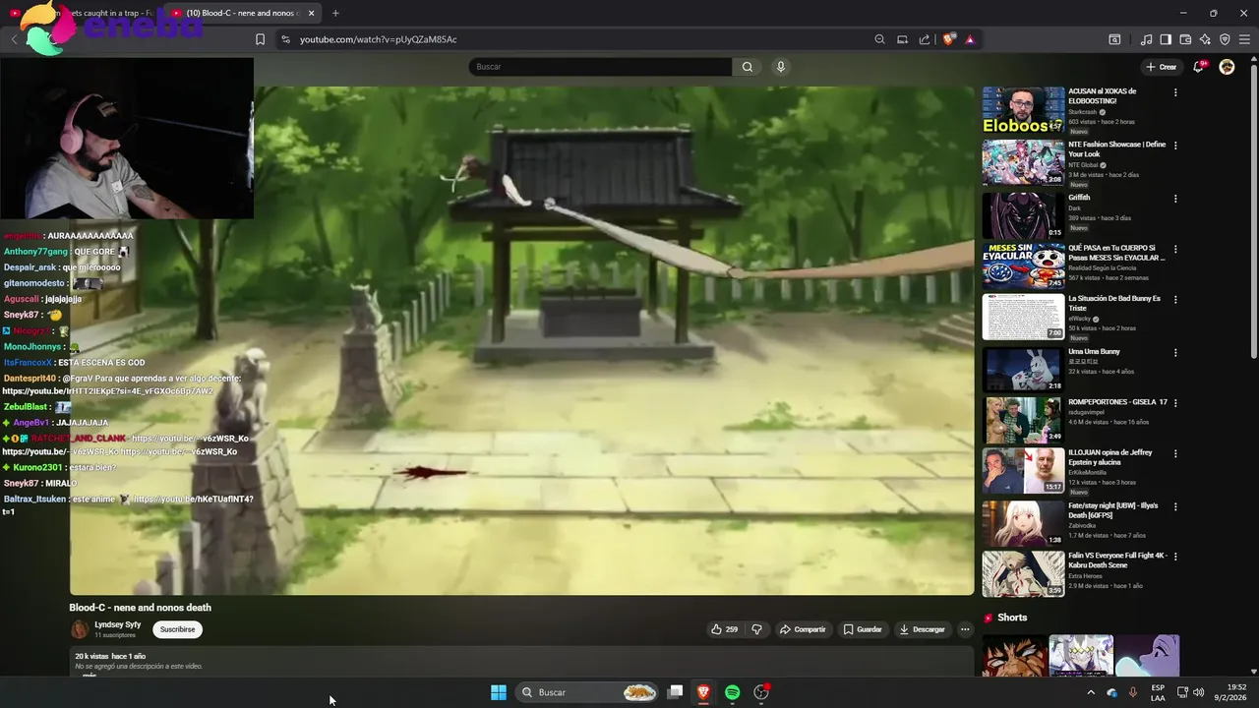This screenshot has width=1259, height=708.
Task: Open the ESP LAA language switcher
Action: [1158, 692]
